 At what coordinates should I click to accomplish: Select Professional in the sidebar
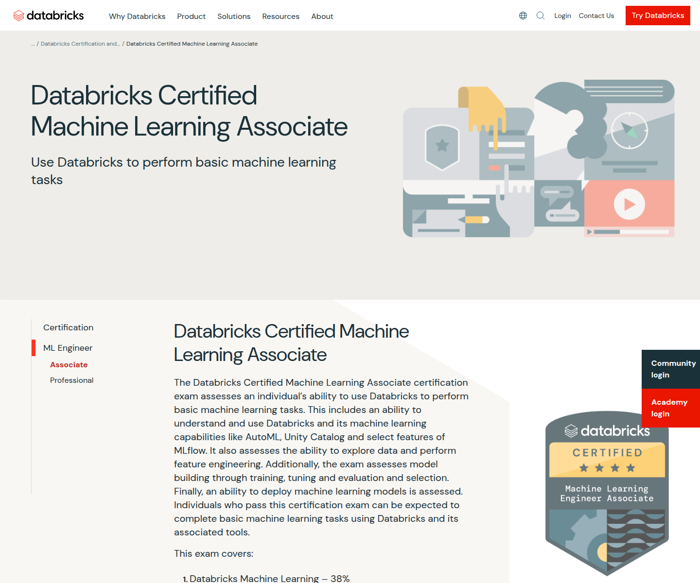[x=71, y=380]
